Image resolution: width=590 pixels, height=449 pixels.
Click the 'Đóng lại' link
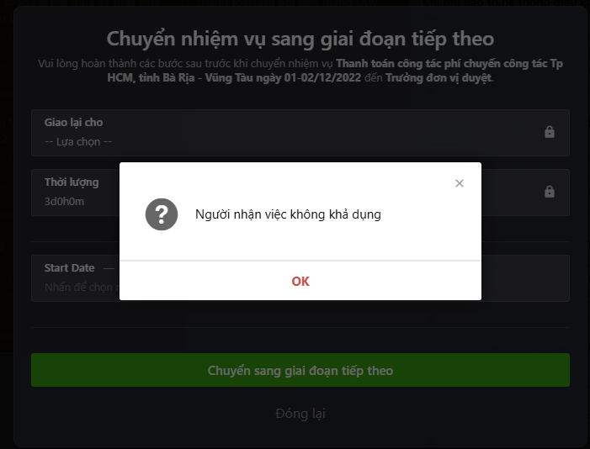tap(300, 414)
